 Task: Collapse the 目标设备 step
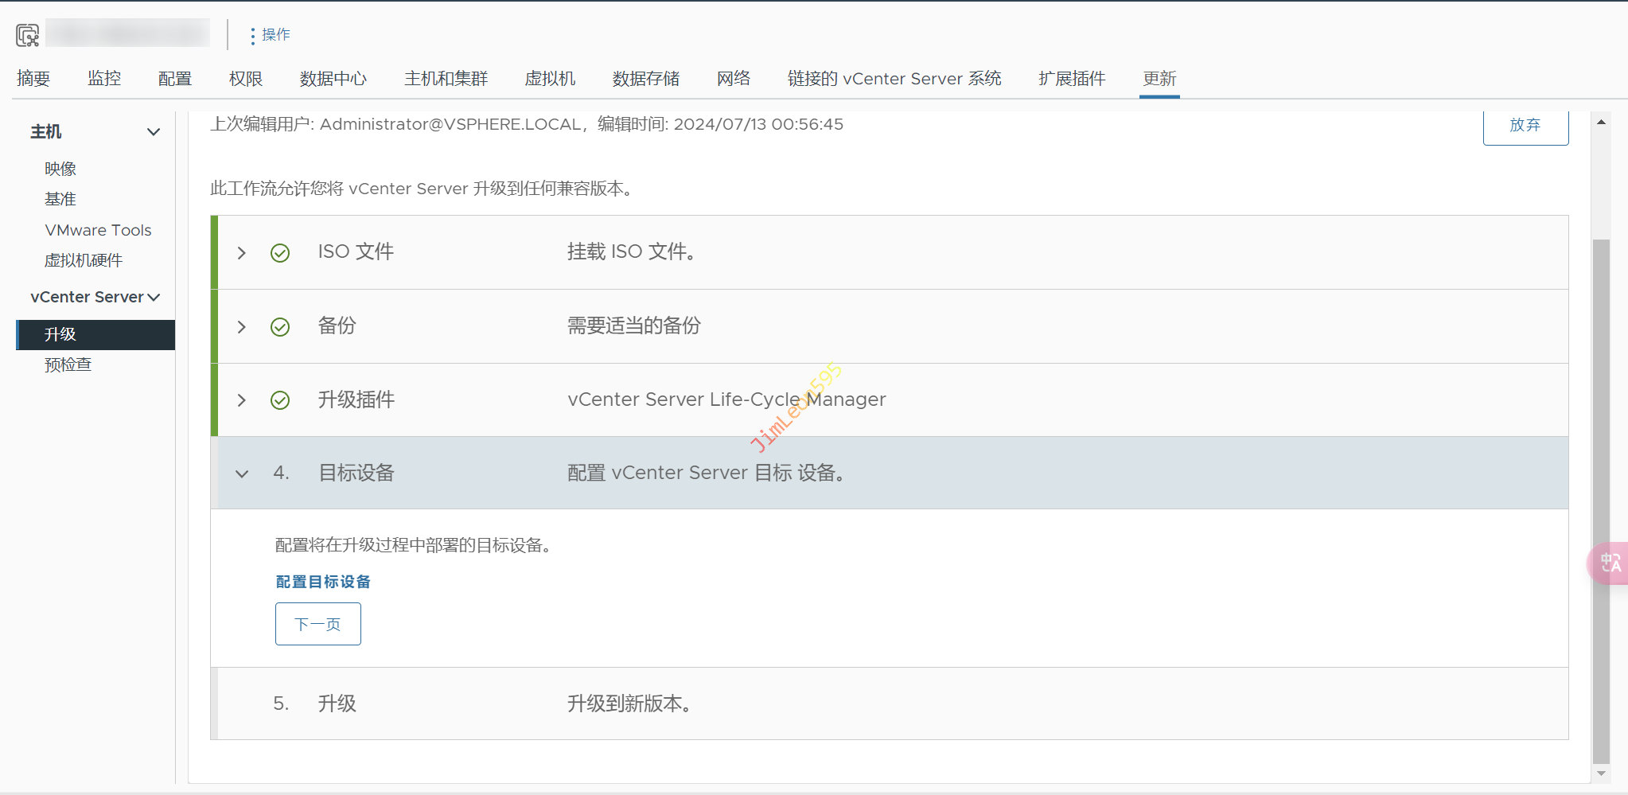(x=242, y=474)
